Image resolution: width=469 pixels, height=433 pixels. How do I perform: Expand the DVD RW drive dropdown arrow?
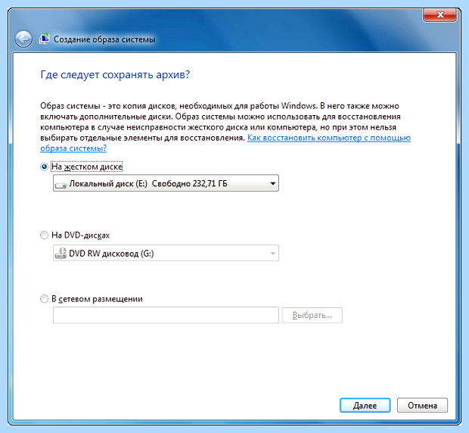point(272,254)
